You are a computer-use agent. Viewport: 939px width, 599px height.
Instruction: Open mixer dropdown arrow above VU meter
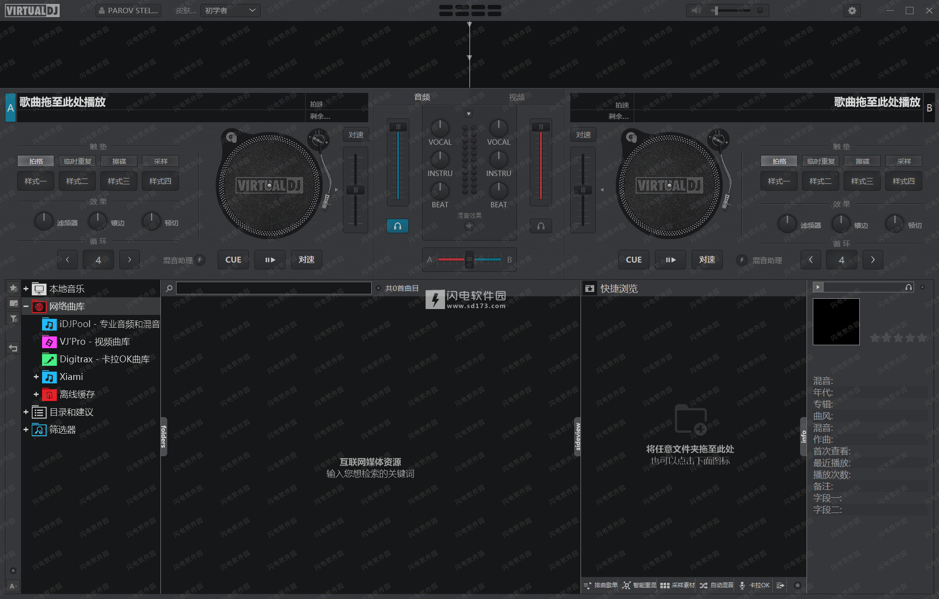(469, 114)
